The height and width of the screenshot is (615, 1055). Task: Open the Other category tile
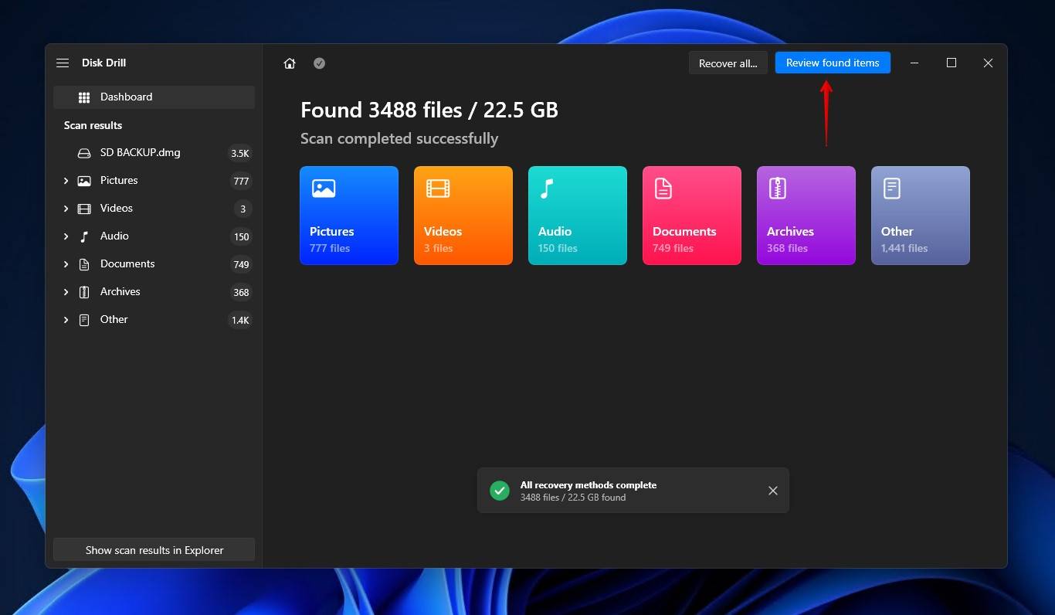[921, 216]
